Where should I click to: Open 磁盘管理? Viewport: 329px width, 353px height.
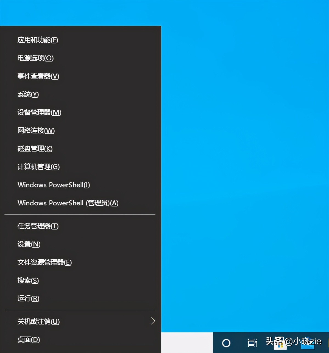click(x=34, y=149)
